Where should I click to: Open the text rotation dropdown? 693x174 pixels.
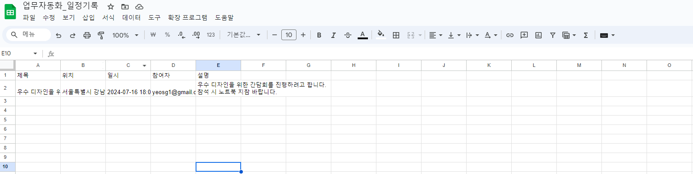tap(491, 35)
